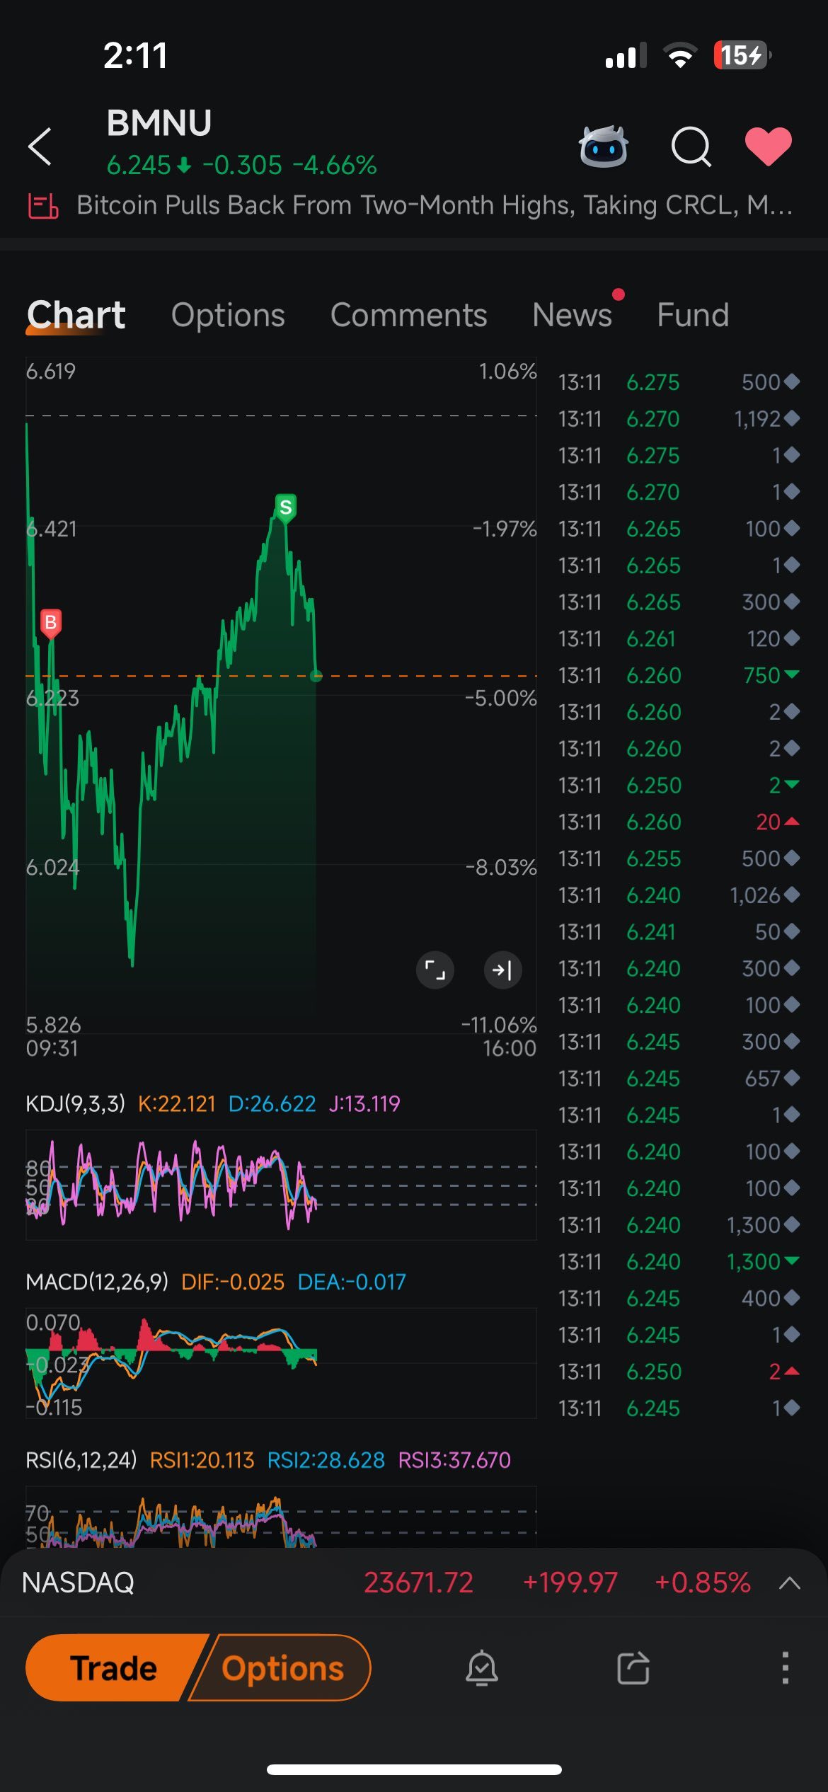Image resolution: width=828 pixels, height=1792 pixels.
Task: Tap the KDJ indicator chart area
Action: 281,1185
